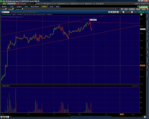Select the Flexible Grid sub-tab
The width and height of the screenshot is (149, 119).
click(x=19, y=9)
